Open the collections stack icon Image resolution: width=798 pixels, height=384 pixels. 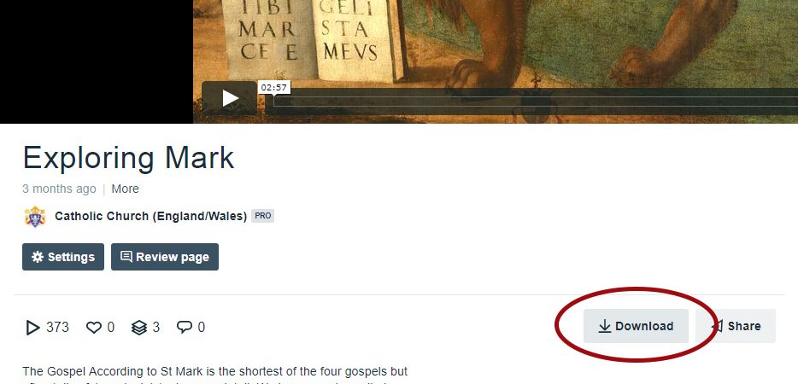click(139, 327)
